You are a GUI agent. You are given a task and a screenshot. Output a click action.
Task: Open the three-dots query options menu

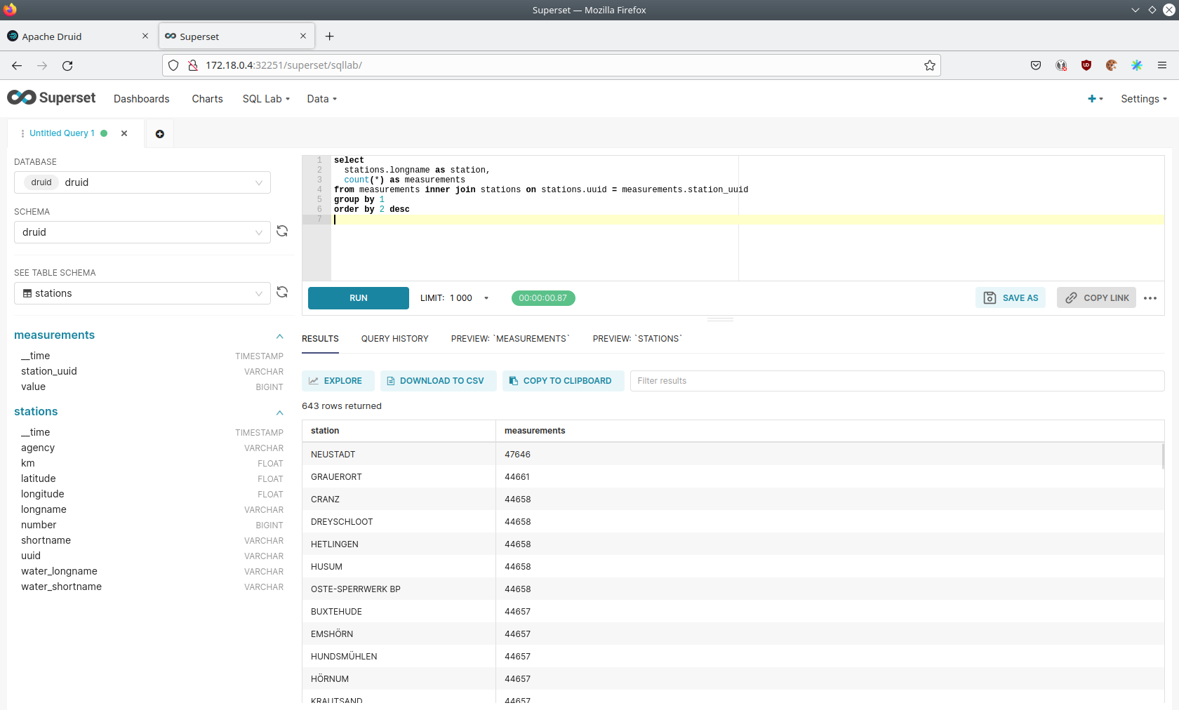coord(1150,298)
